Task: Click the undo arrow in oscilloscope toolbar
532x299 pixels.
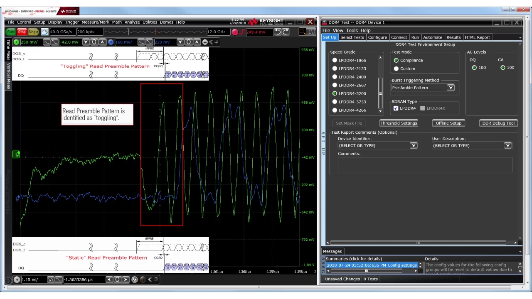Action: (277, 32)
